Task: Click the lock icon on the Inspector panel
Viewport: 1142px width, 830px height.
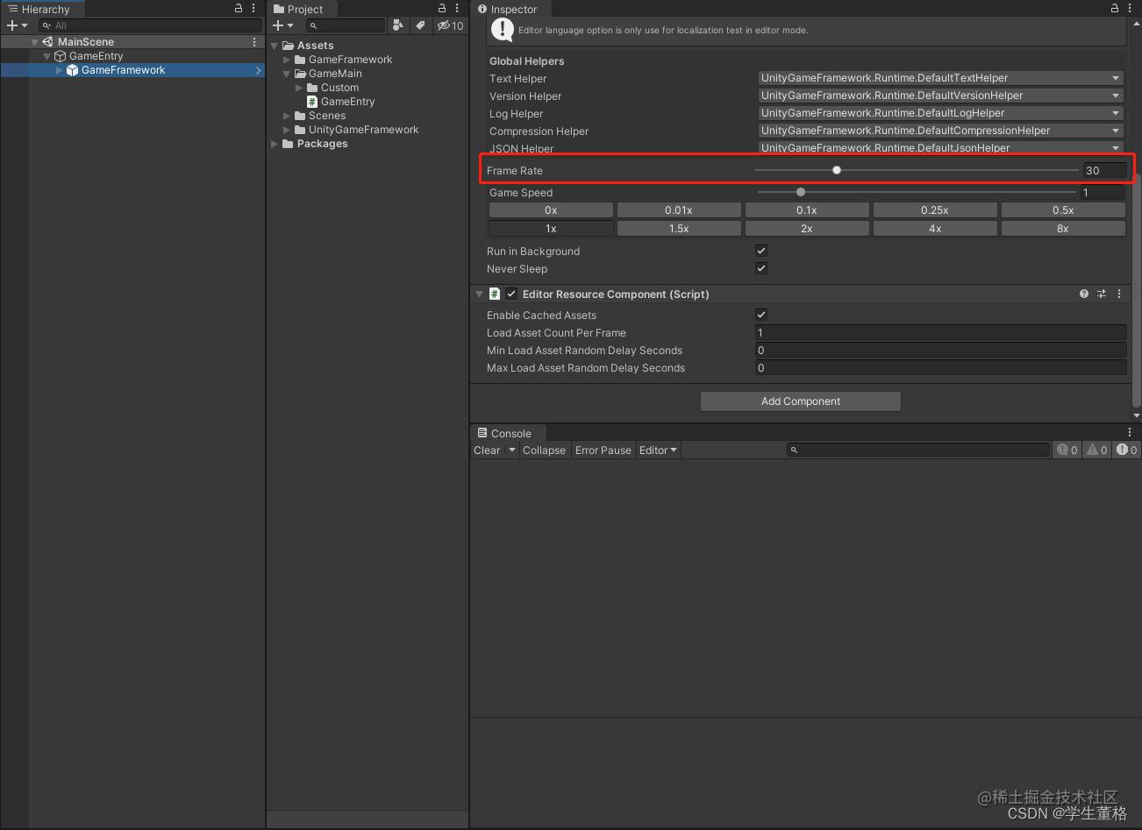Action: tap(1113, 8)
